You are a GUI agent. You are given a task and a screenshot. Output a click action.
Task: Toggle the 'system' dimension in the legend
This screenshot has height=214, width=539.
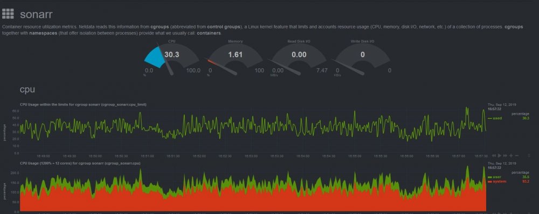(497, 181)
